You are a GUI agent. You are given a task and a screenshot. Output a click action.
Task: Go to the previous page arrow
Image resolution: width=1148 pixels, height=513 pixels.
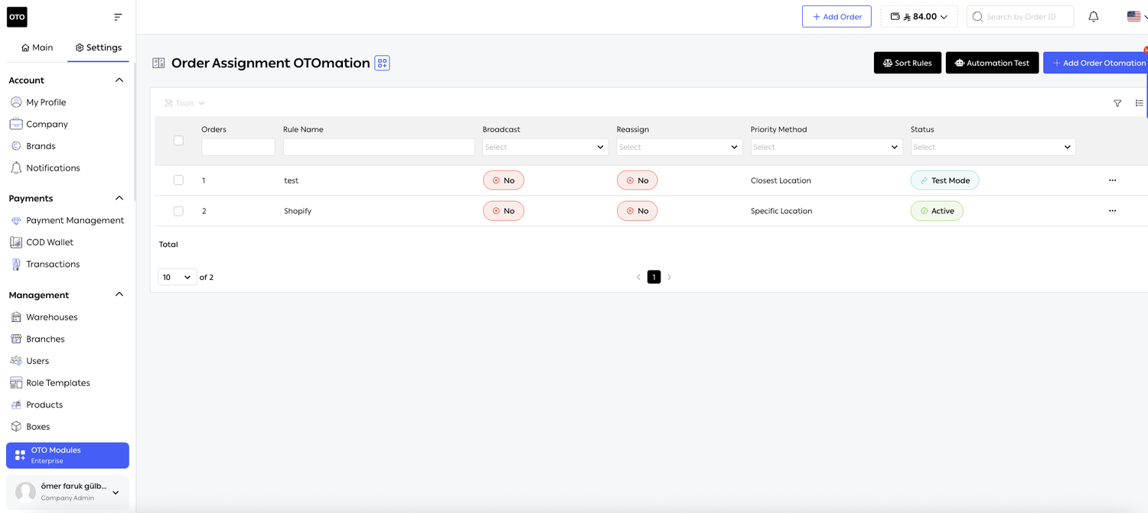[638, 278]
